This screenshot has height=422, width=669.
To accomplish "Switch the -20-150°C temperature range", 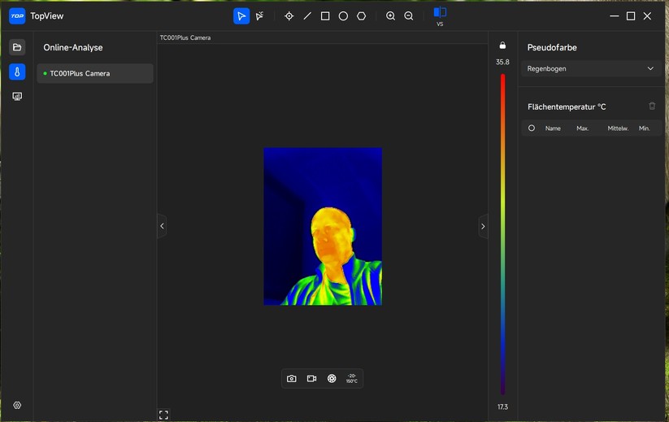I will (x=351, y=378).
